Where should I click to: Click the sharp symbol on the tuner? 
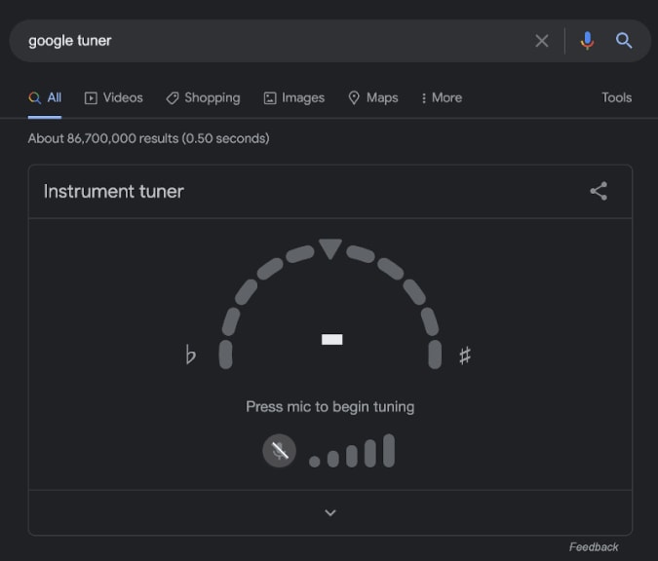(x=465, y=355)
